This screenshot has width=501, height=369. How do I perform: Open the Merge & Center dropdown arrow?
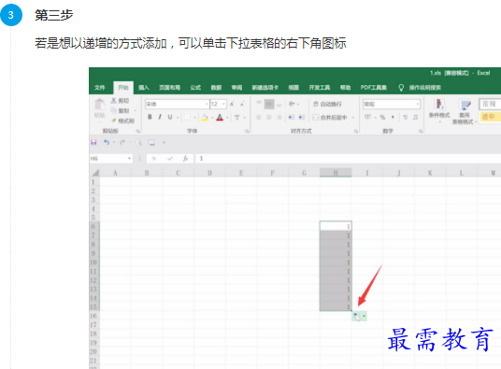coord(353,118)
